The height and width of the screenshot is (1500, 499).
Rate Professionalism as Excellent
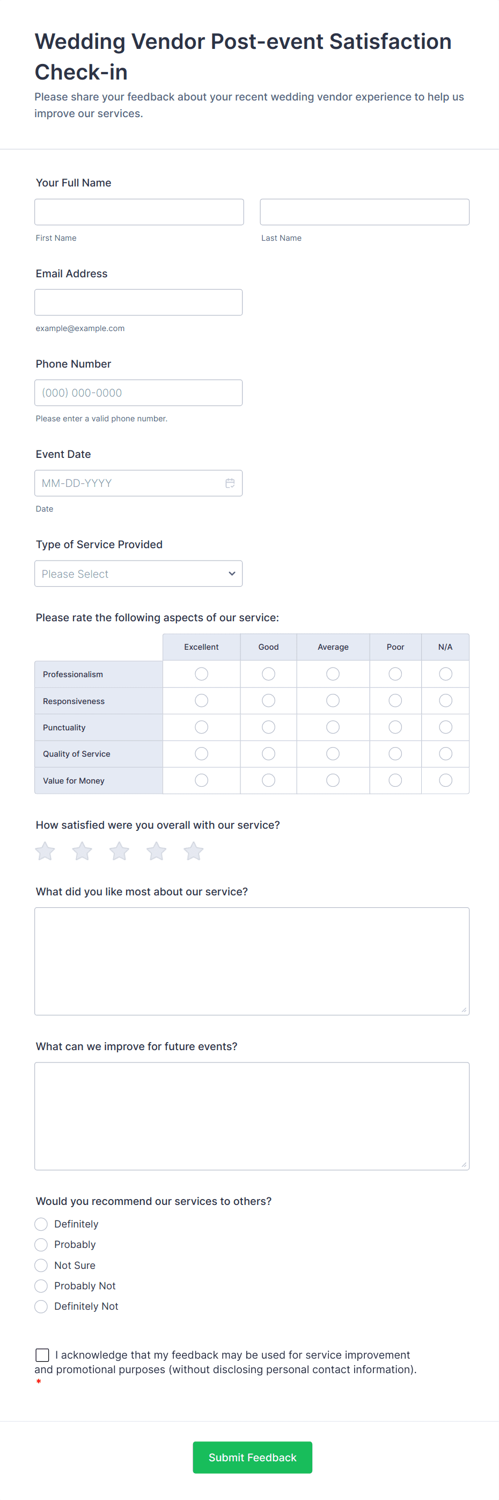201,674
